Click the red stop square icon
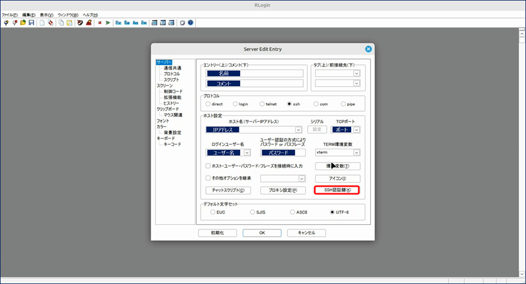526x284 pixels. click(x=100, y=23)
